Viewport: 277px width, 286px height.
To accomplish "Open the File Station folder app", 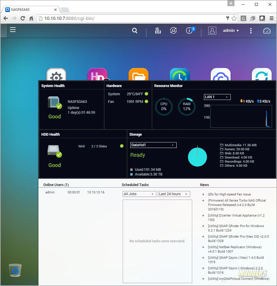I will (x=138, y=74).
